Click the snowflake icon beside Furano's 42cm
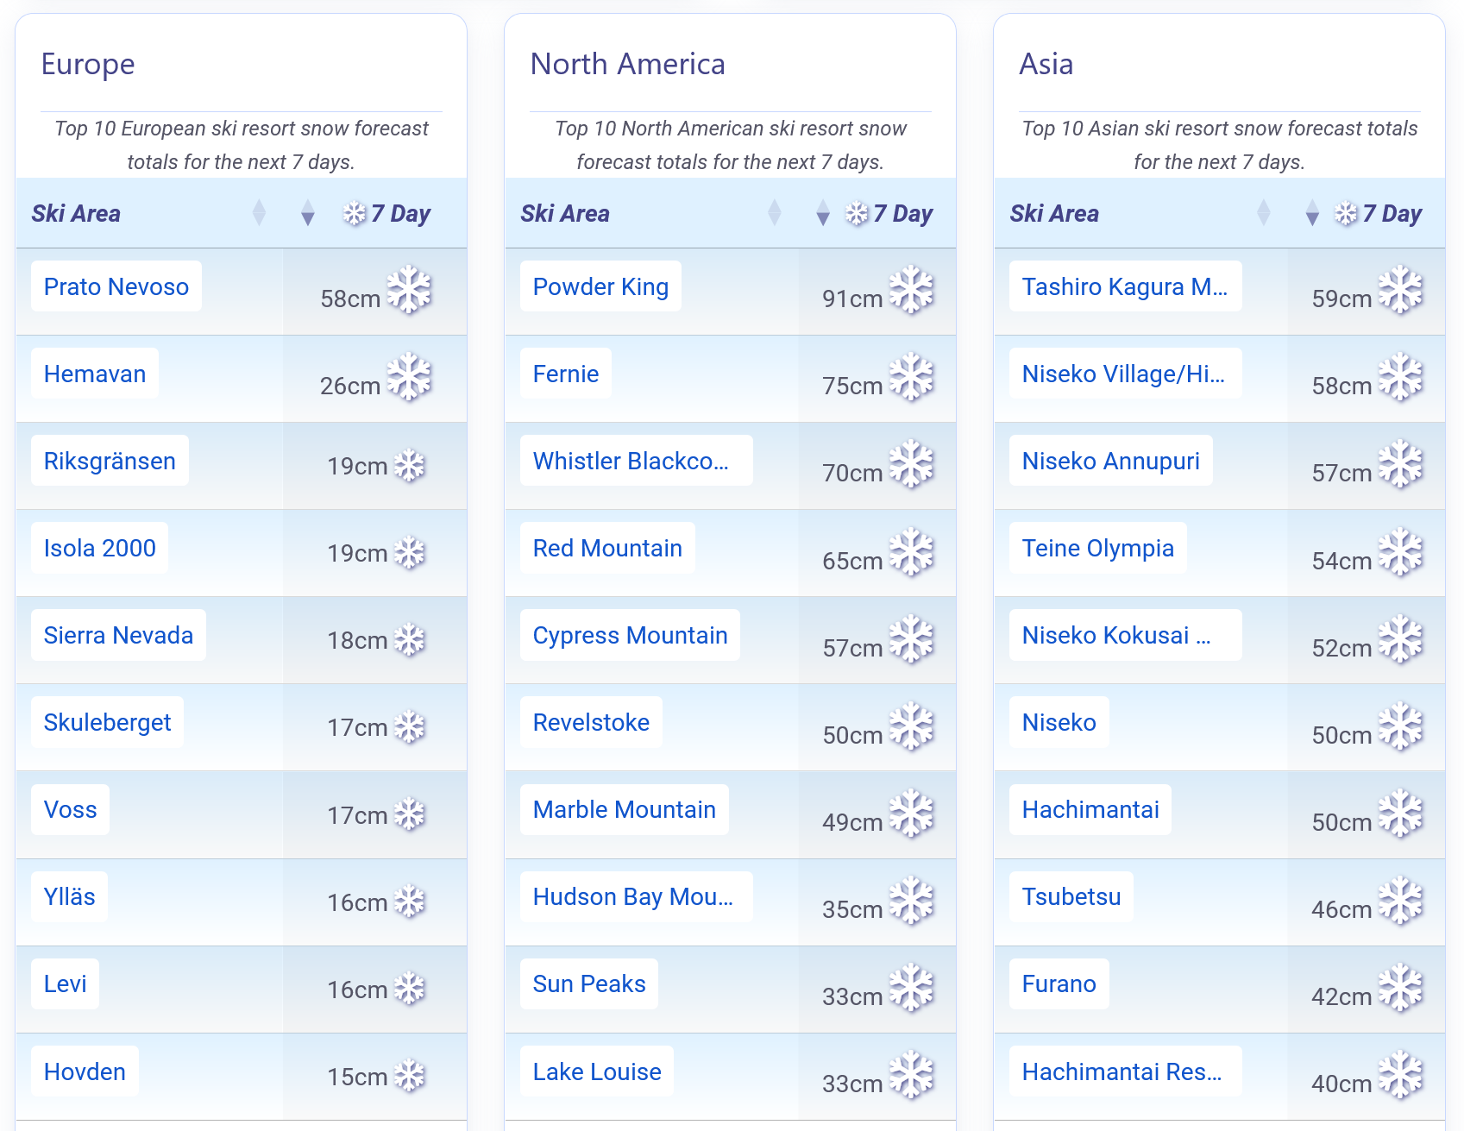Viewport: 1464px width, 1131px height. [1400, 989]
